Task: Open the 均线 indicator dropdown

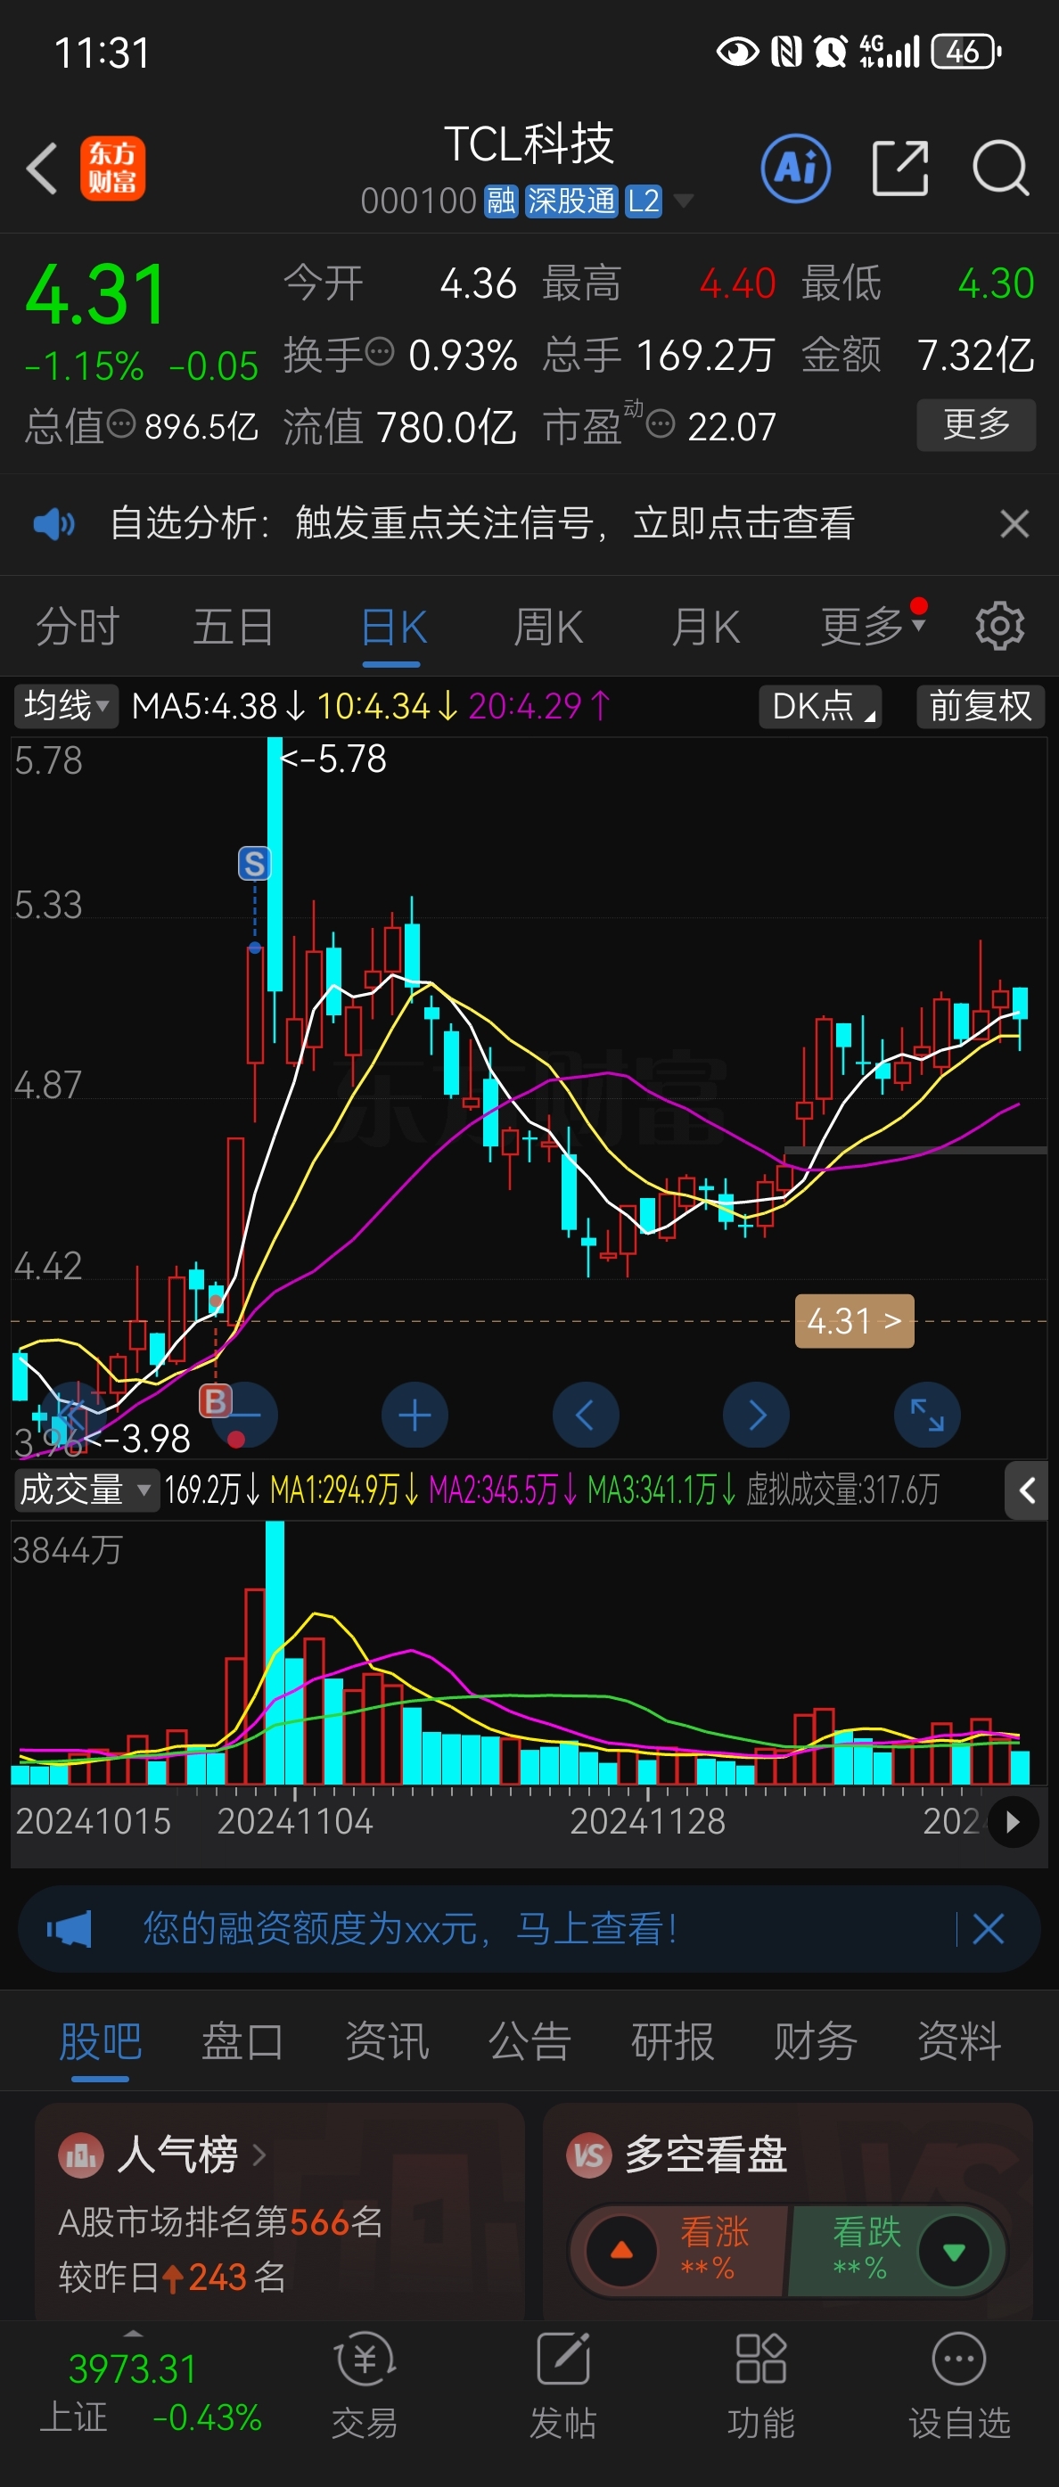Action: (66, 706)
